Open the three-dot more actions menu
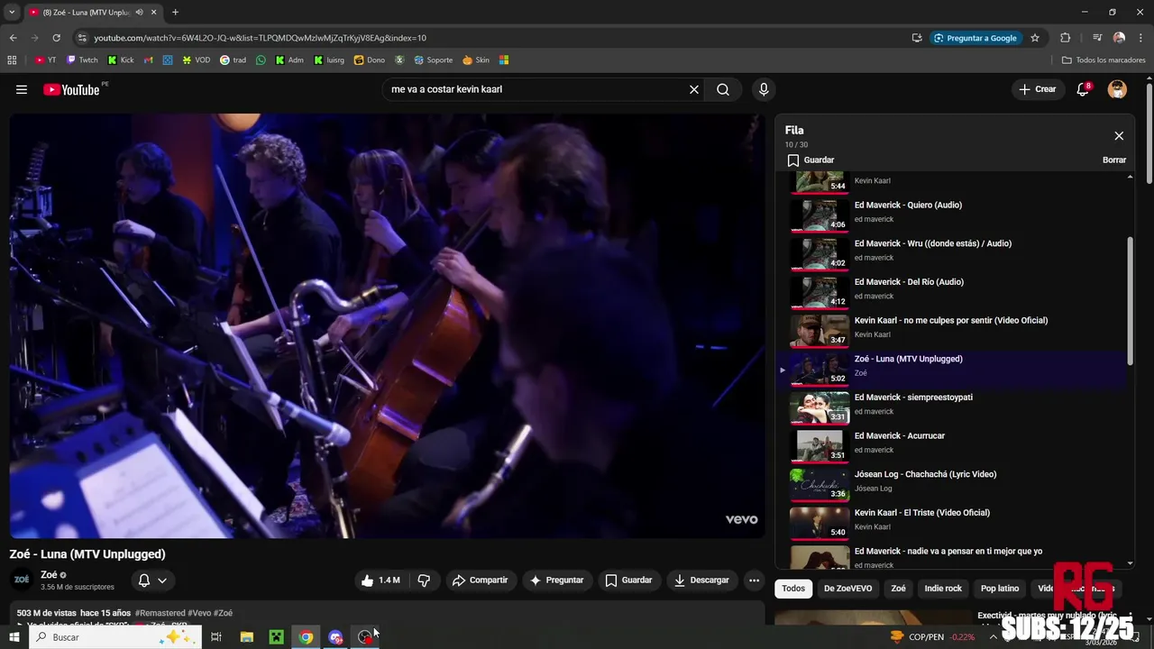 click(x=755, y=580)
